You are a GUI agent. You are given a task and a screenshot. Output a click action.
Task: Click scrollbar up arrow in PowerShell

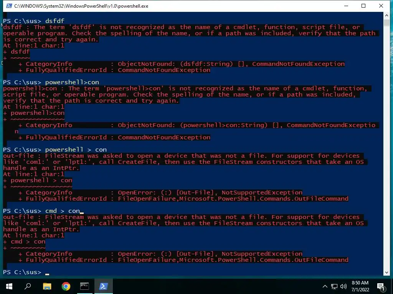click(x=386, y=15)
